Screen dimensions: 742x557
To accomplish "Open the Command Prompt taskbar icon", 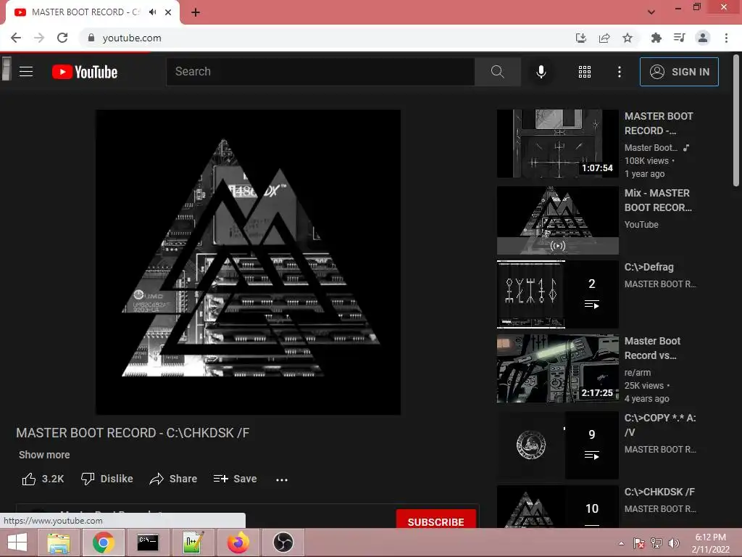I will click(x=148, y=542).
